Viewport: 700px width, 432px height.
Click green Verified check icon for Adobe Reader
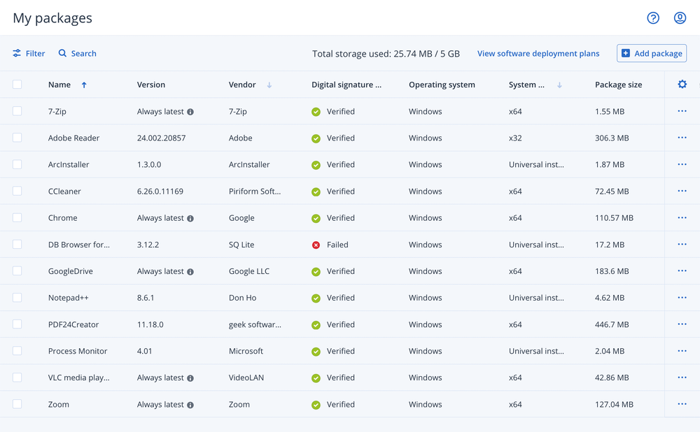[x=316, y=138]
